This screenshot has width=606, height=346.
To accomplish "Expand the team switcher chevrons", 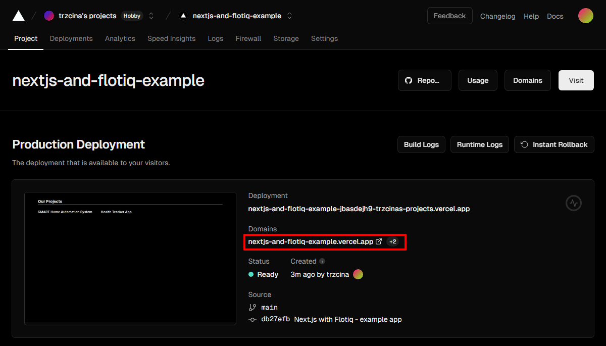I will tap(151, 16).
